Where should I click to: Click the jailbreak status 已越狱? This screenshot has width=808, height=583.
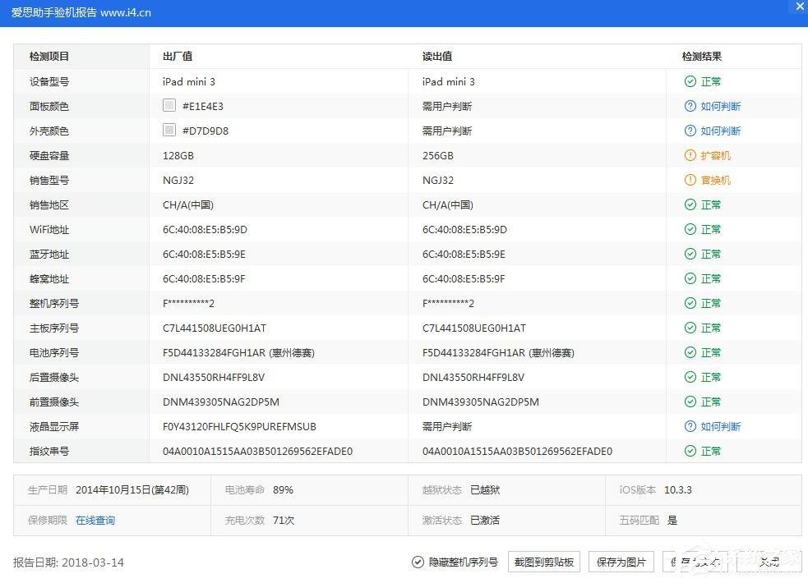(485, 490)
